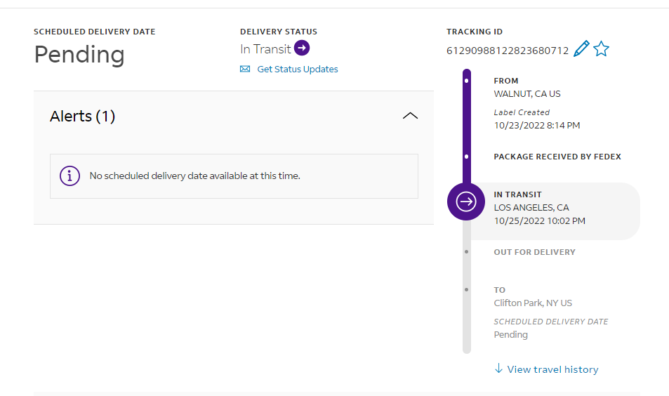The image size is (669, 396).
Task: Select the tracking ID number text
Action: [508, 51]
